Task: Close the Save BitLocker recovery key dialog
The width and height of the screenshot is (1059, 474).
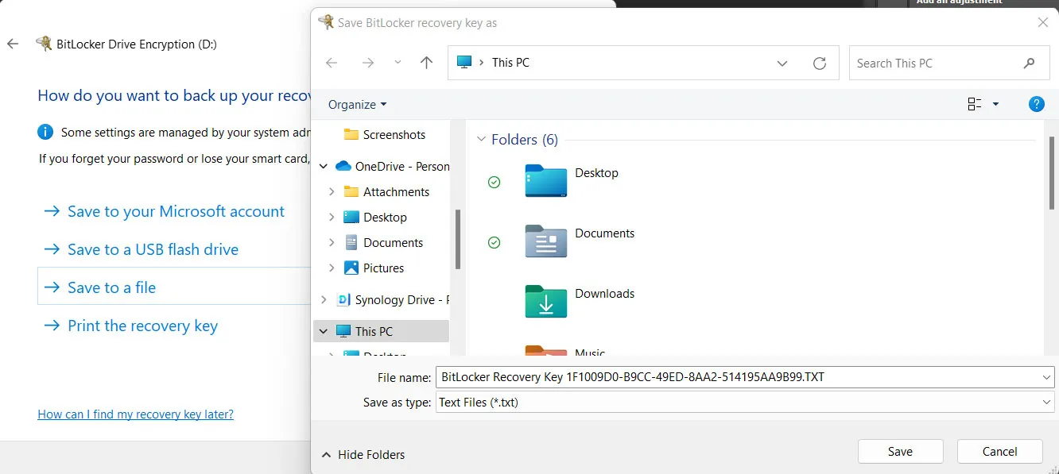Action: [x=1043, y=22]
